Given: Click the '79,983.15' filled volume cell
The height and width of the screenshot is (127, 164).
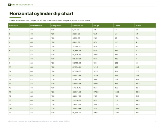Looking at the screenshot, I should pos(82,105).
